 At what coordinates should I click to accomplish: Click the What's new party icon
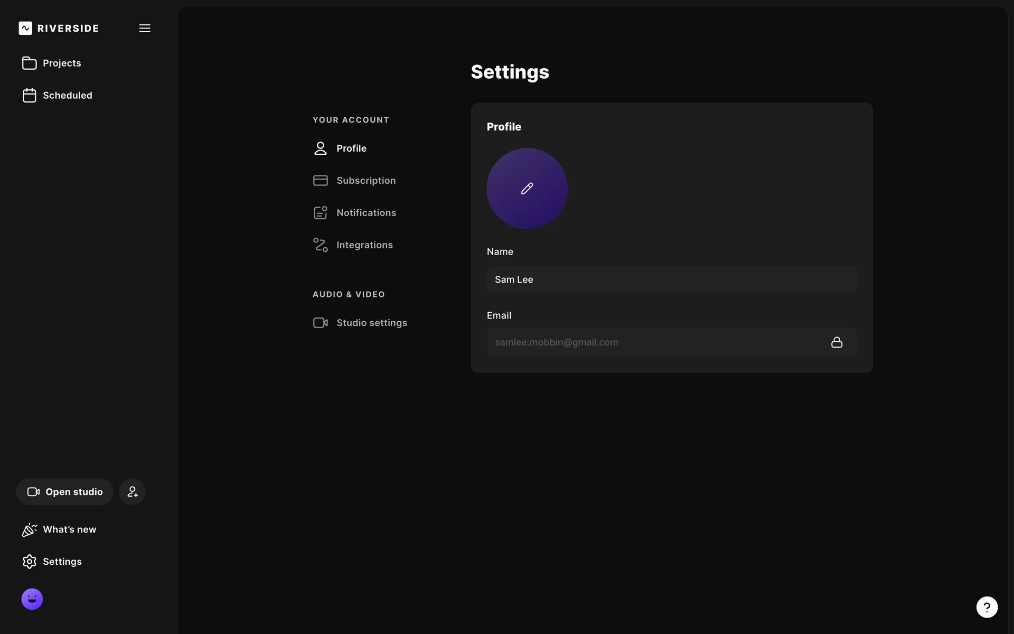(30, 529)
